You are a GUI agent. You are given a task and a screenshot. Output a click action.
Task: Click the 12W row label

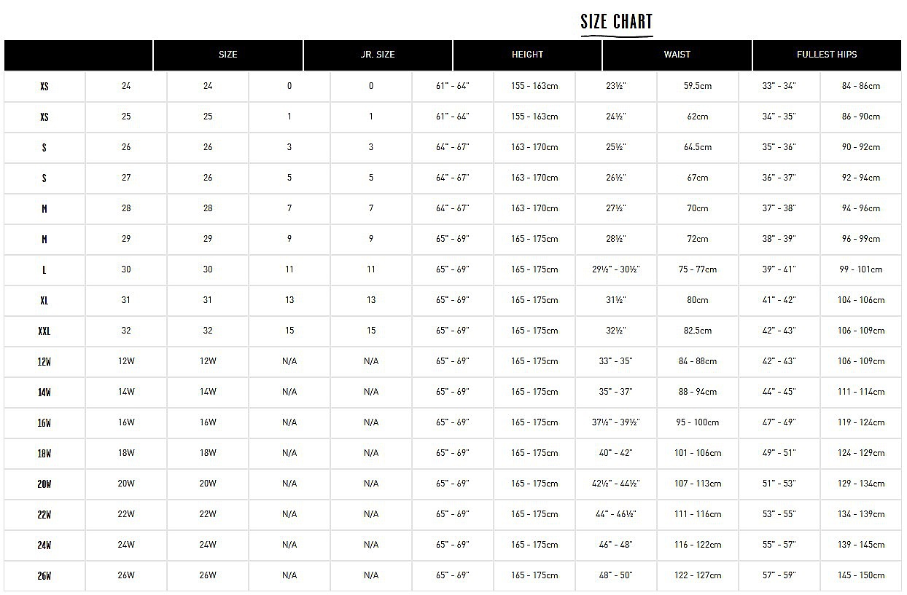tap(44, 362)
